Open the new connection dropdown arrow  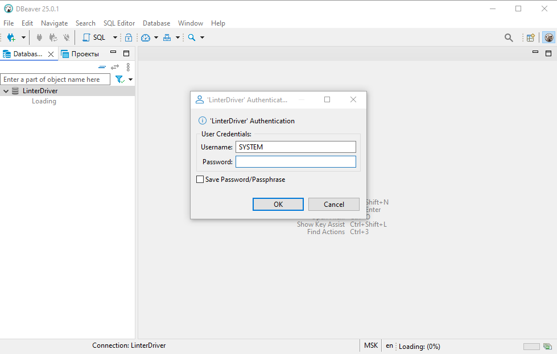pyautogui.click(x=23, y=37)
